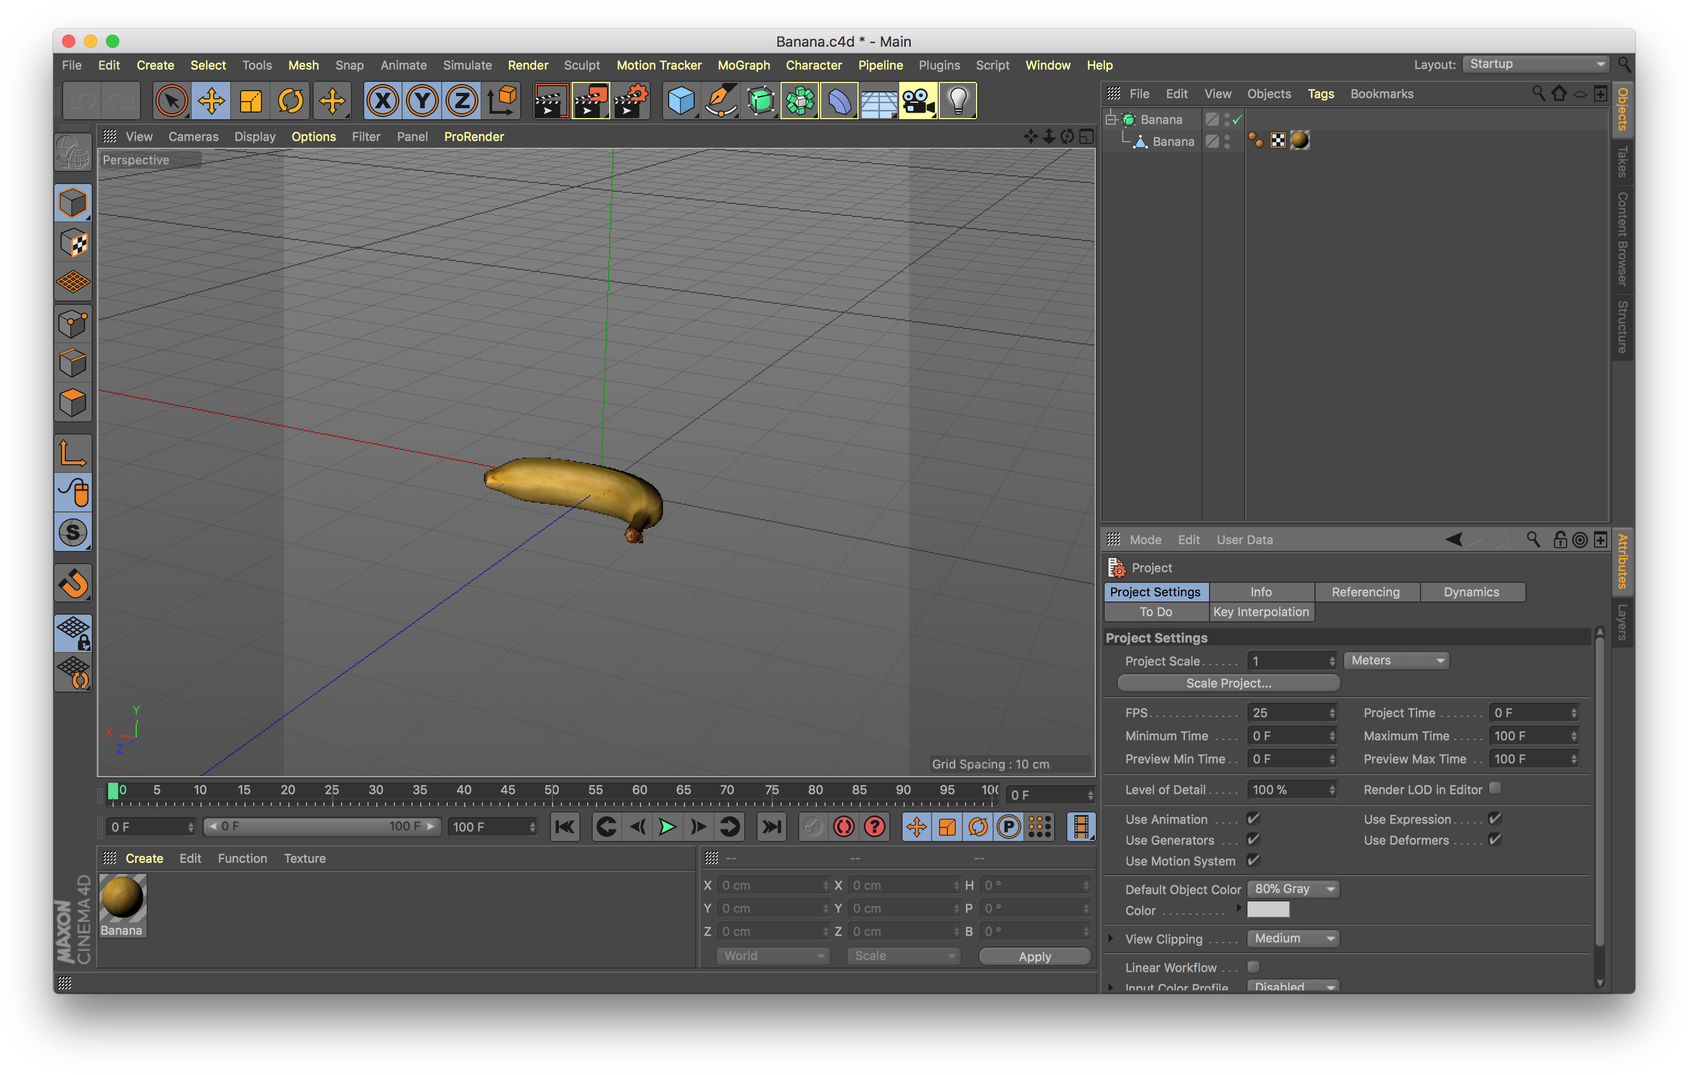This screenshot has height=1075, width=1688.
Task: Open Default Object Color dropdown
Action: tap(1294, 889)
